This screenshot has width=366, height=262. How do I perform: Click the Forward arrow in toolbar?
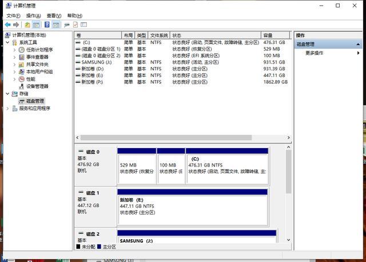(x=15, y=25)
